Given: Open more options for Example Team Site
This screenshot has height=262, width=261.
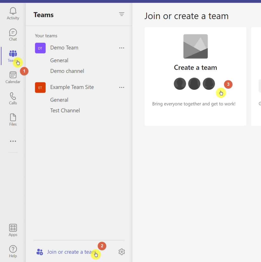Looking at the screenshot, I should coord(122,88).
